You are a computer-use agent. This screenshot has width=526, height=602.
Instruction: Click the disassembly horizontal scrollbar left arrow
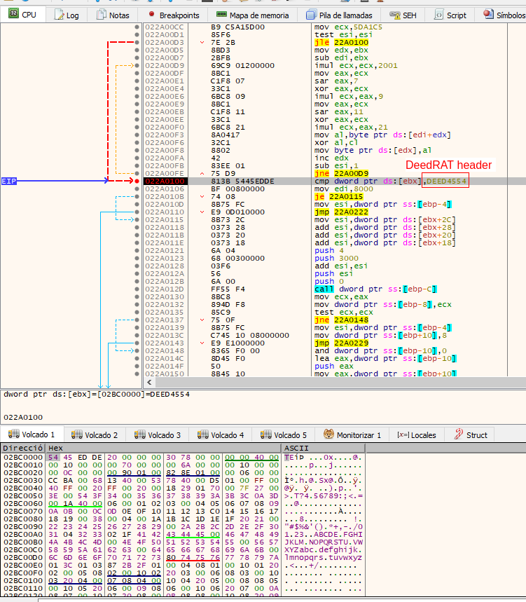pos(149,382)
